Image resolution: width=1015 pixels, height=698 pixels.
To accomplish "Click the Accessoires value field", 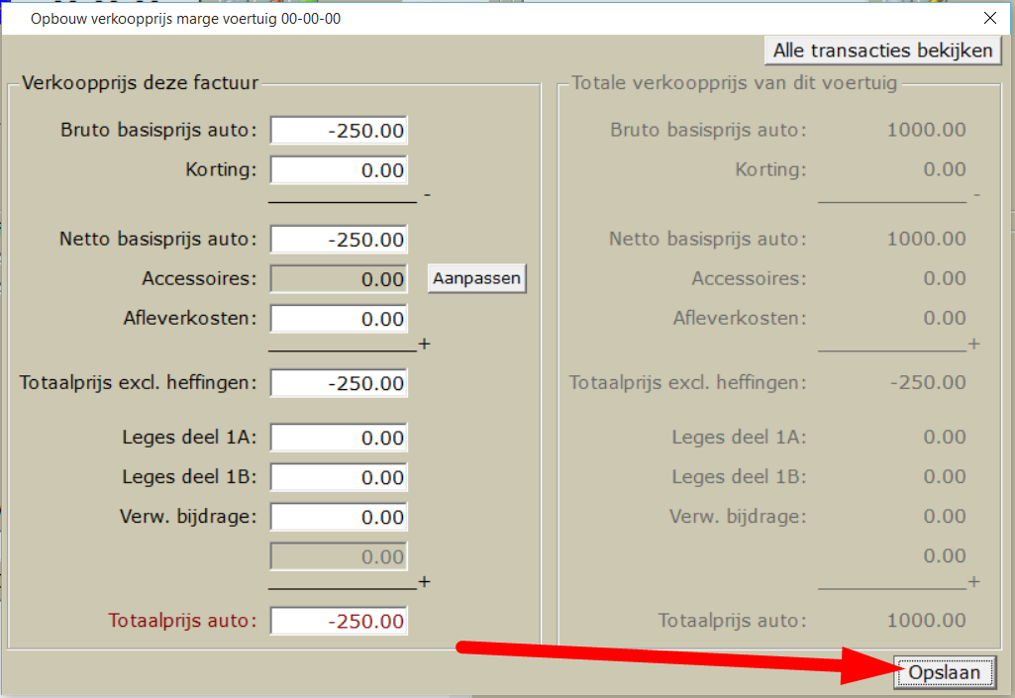I will (x=339, y=279).
